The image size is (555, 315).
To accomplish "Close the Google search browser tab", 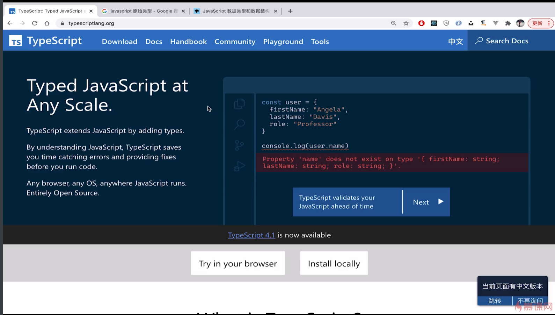I will [183, 11].
